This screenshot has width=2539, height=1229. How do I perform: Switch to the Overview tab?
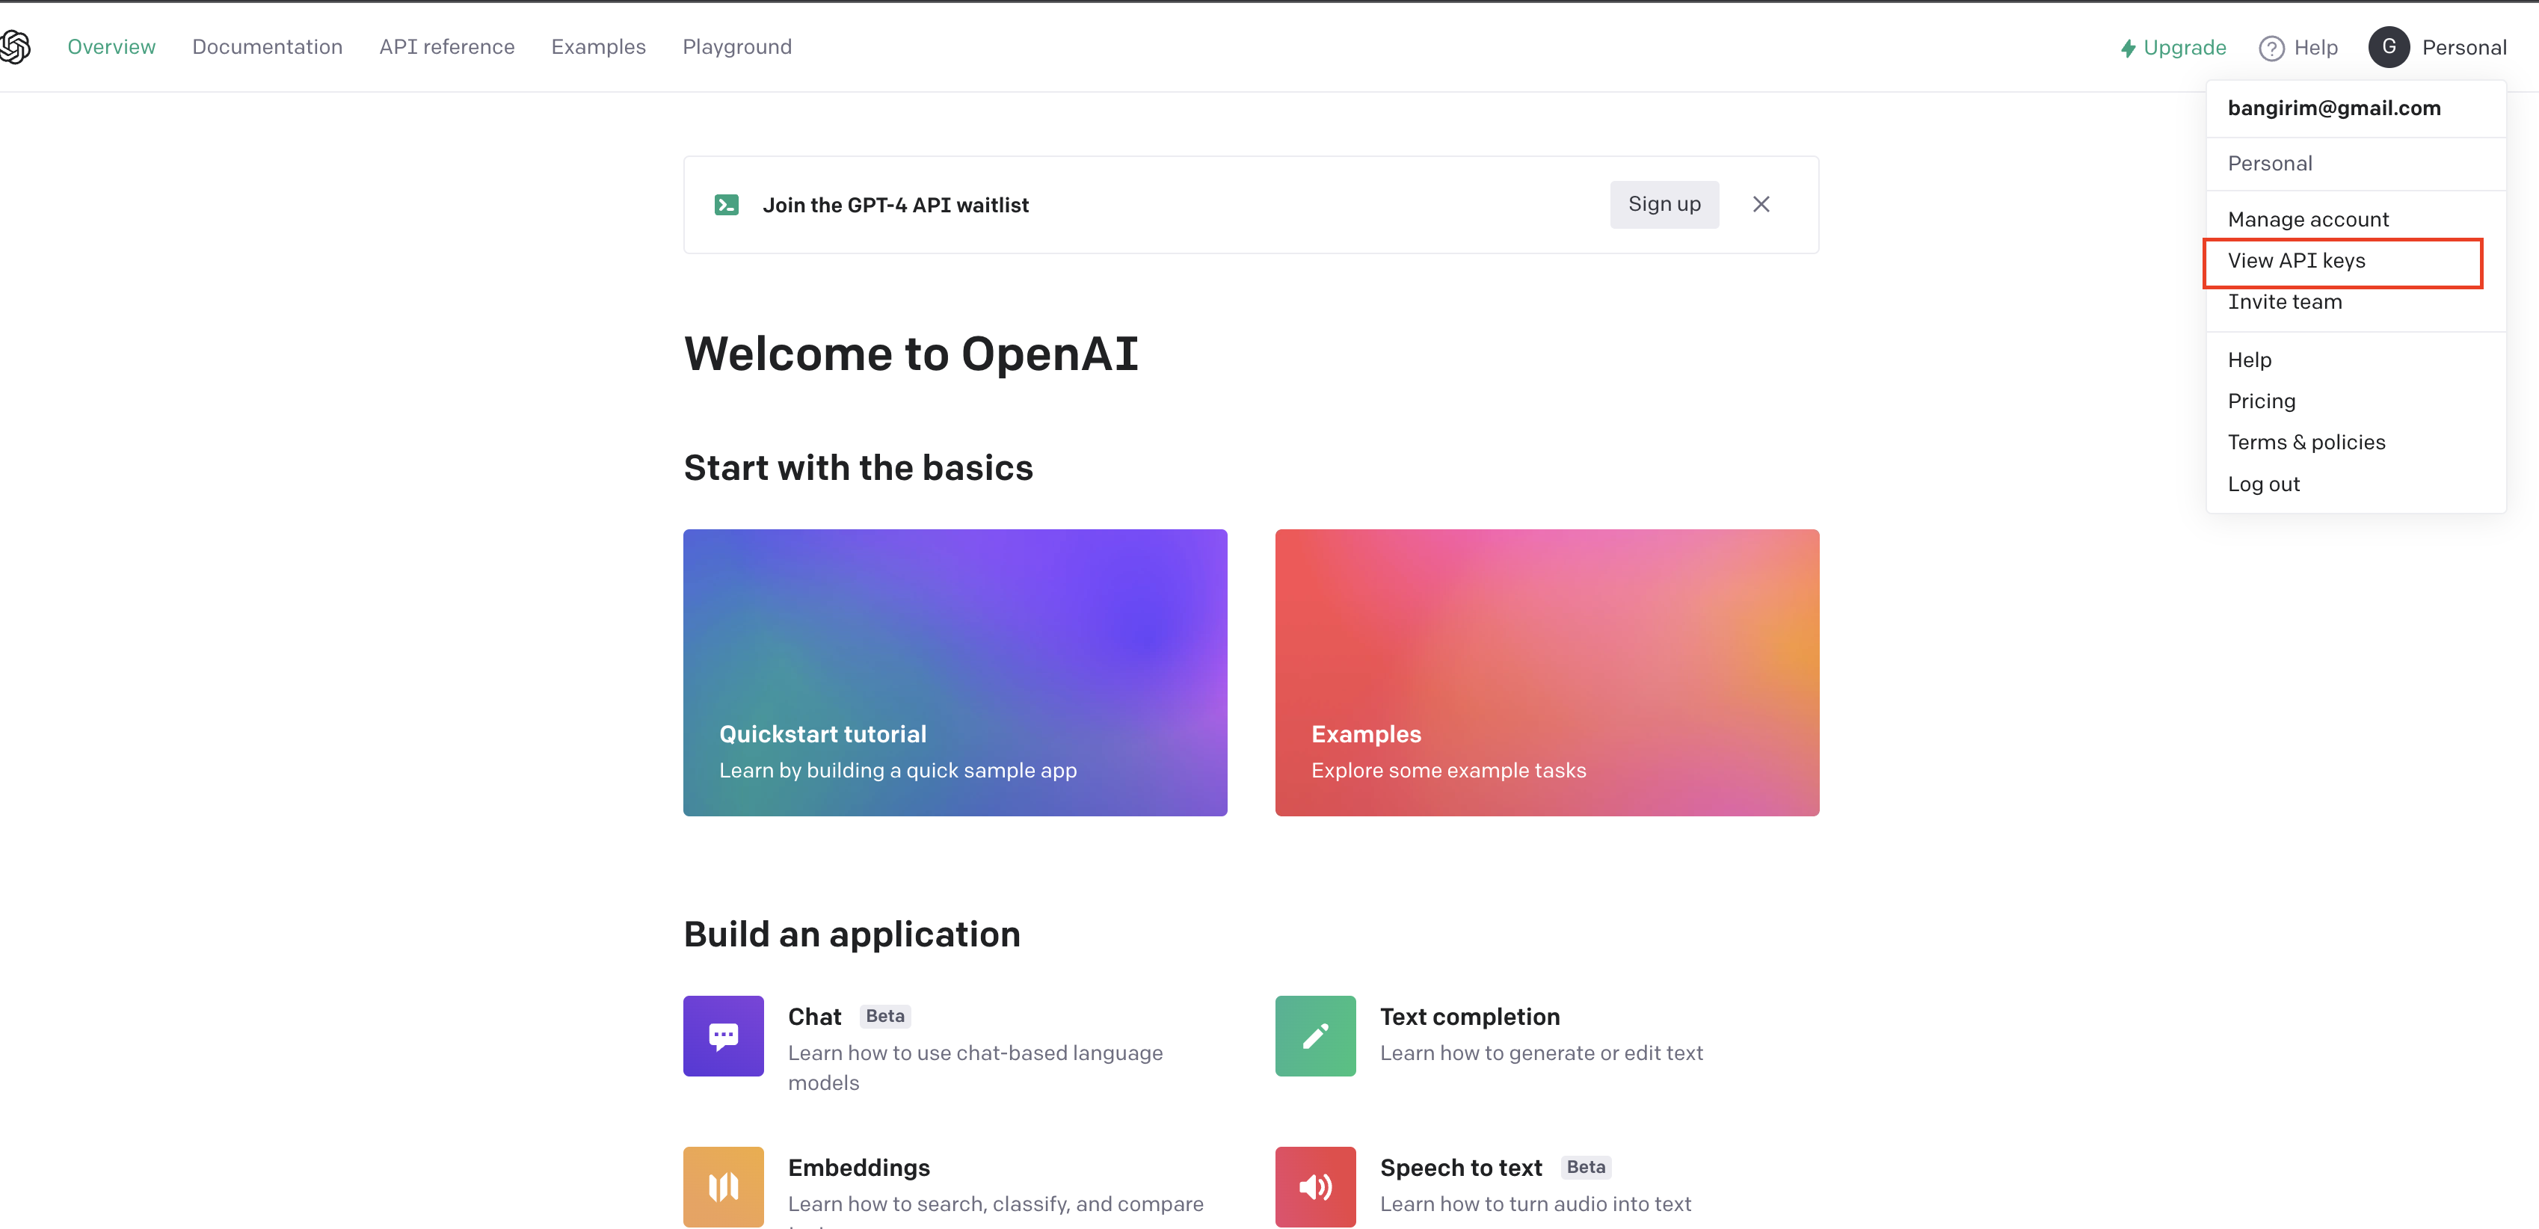[x=111, y=46]
